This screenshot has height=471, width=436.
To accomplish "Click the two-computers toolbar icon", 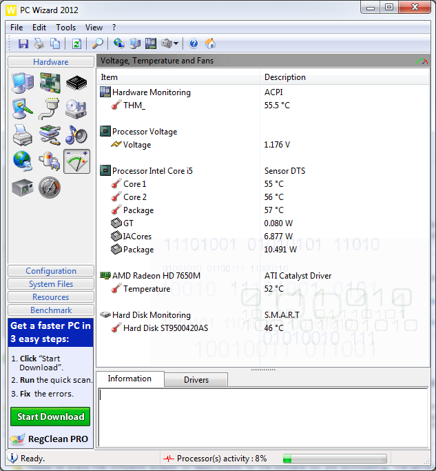I will pos(135,43).
